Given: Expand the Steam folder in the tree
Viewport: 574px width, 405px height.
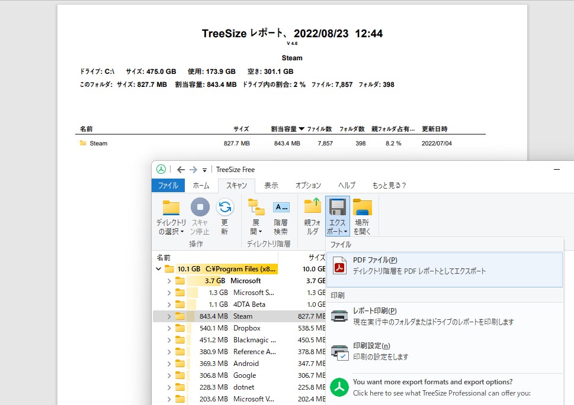Looking at the screenshot, I should [x=169, y=316].
